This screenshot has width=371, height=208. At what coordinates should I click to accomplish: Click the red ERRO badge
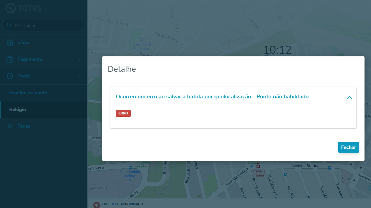coord(123,113)
